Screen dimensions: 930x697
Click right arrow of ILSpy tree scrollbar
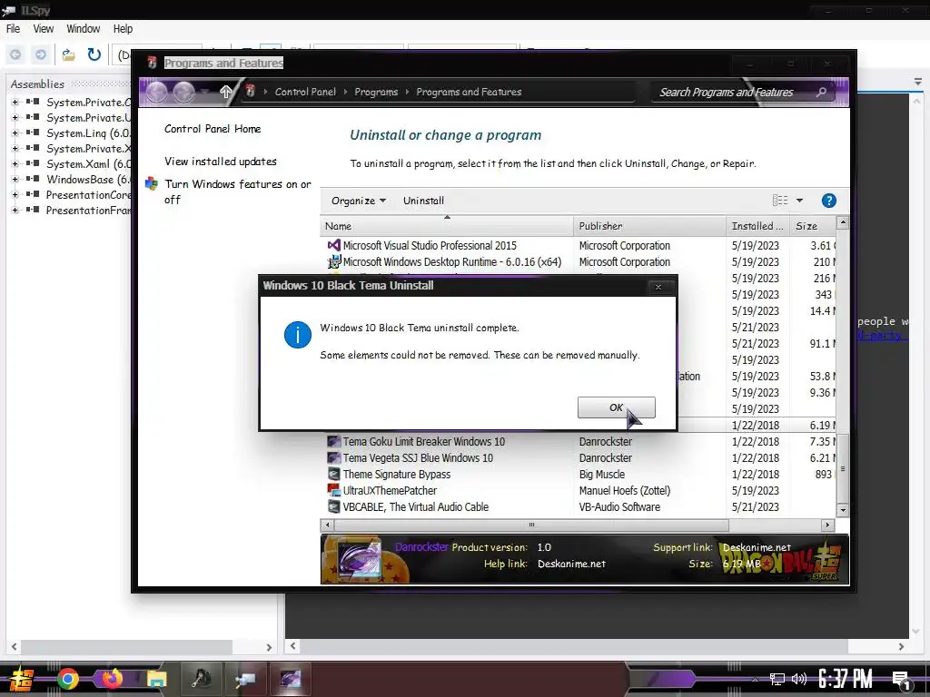pyautogui.click(x=269, y=647)
